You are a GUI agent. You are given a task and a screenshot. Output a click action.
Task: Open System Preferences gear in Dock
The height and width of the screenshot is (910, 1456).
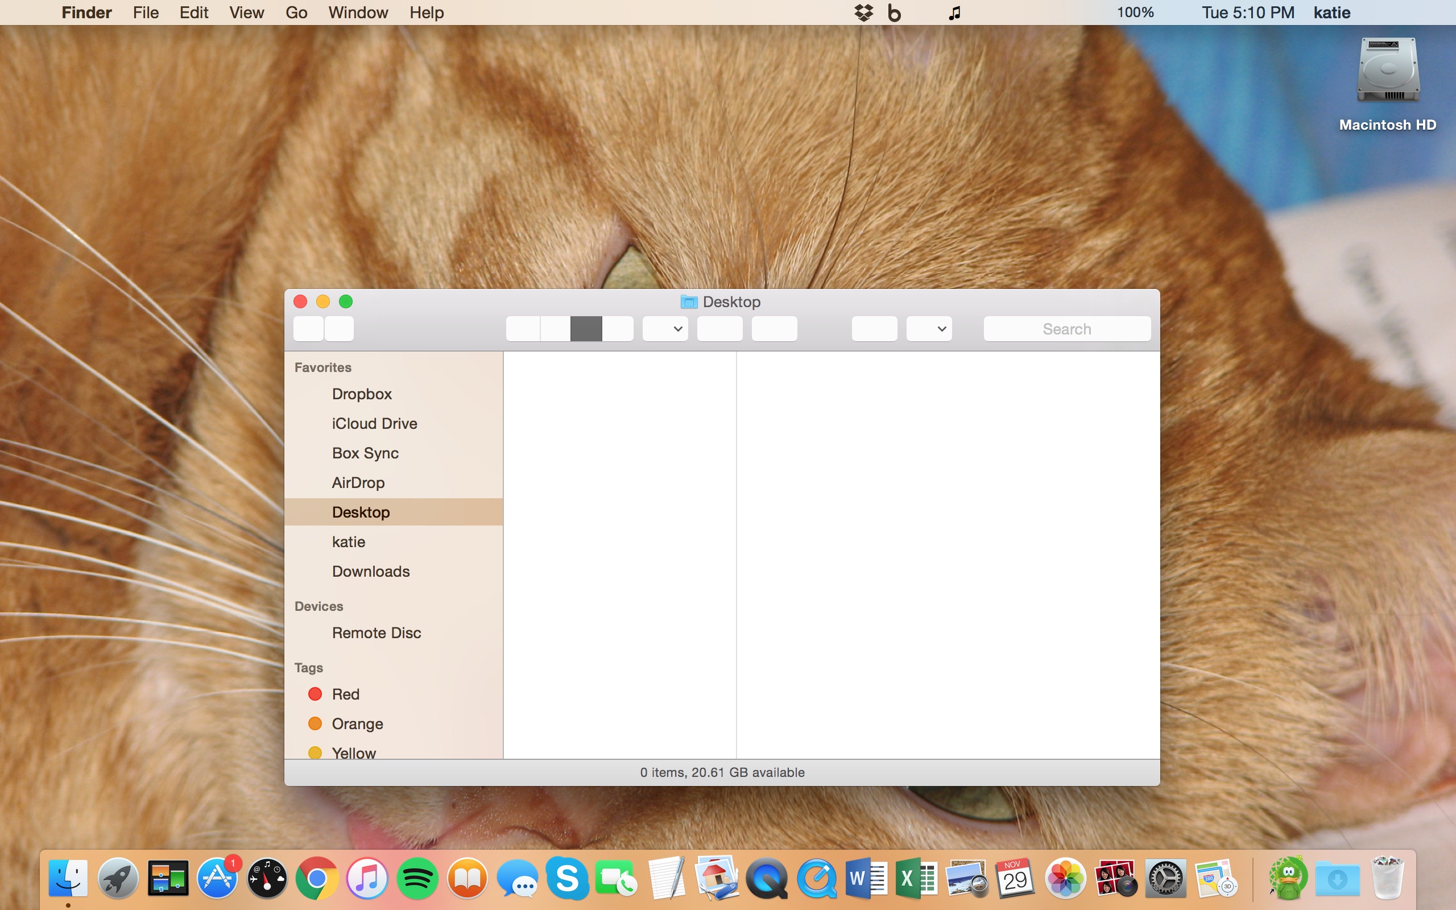[x=1165, y=878]
